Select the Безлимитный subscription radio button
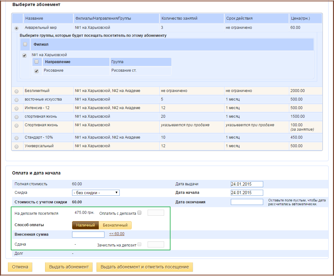334x276 pixels. pyautogui.click(x=17, y=91)
